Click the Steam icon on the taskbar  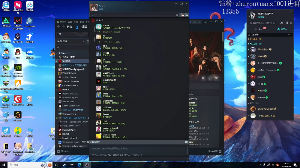[64, 165]
